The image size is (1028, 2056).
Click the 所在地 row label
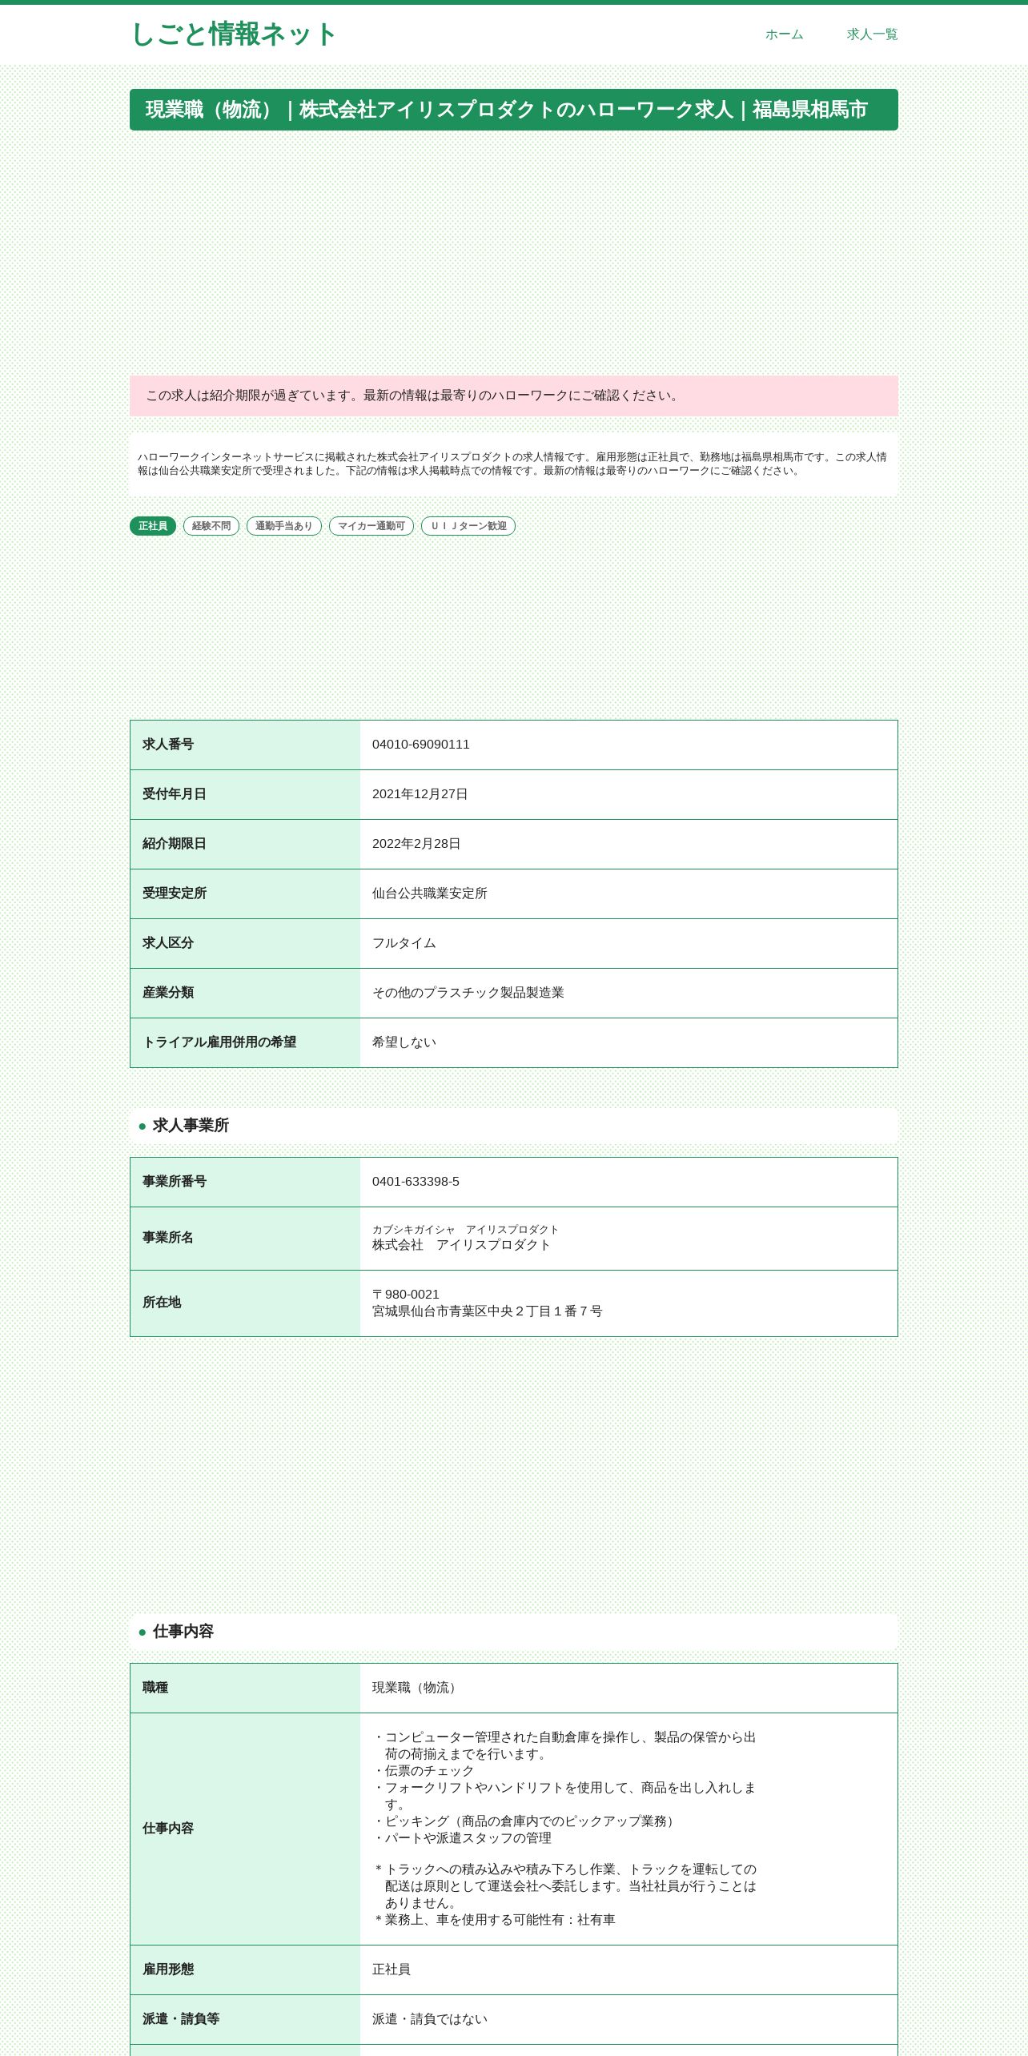pos(162,1303)
